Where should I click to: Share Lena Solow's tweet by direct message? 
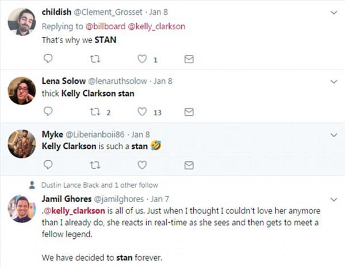click(188, 111)
